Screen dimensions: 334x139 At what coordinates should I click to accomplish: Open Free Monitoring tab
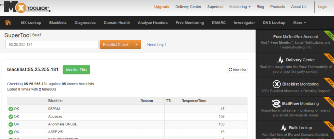[190, 23]
